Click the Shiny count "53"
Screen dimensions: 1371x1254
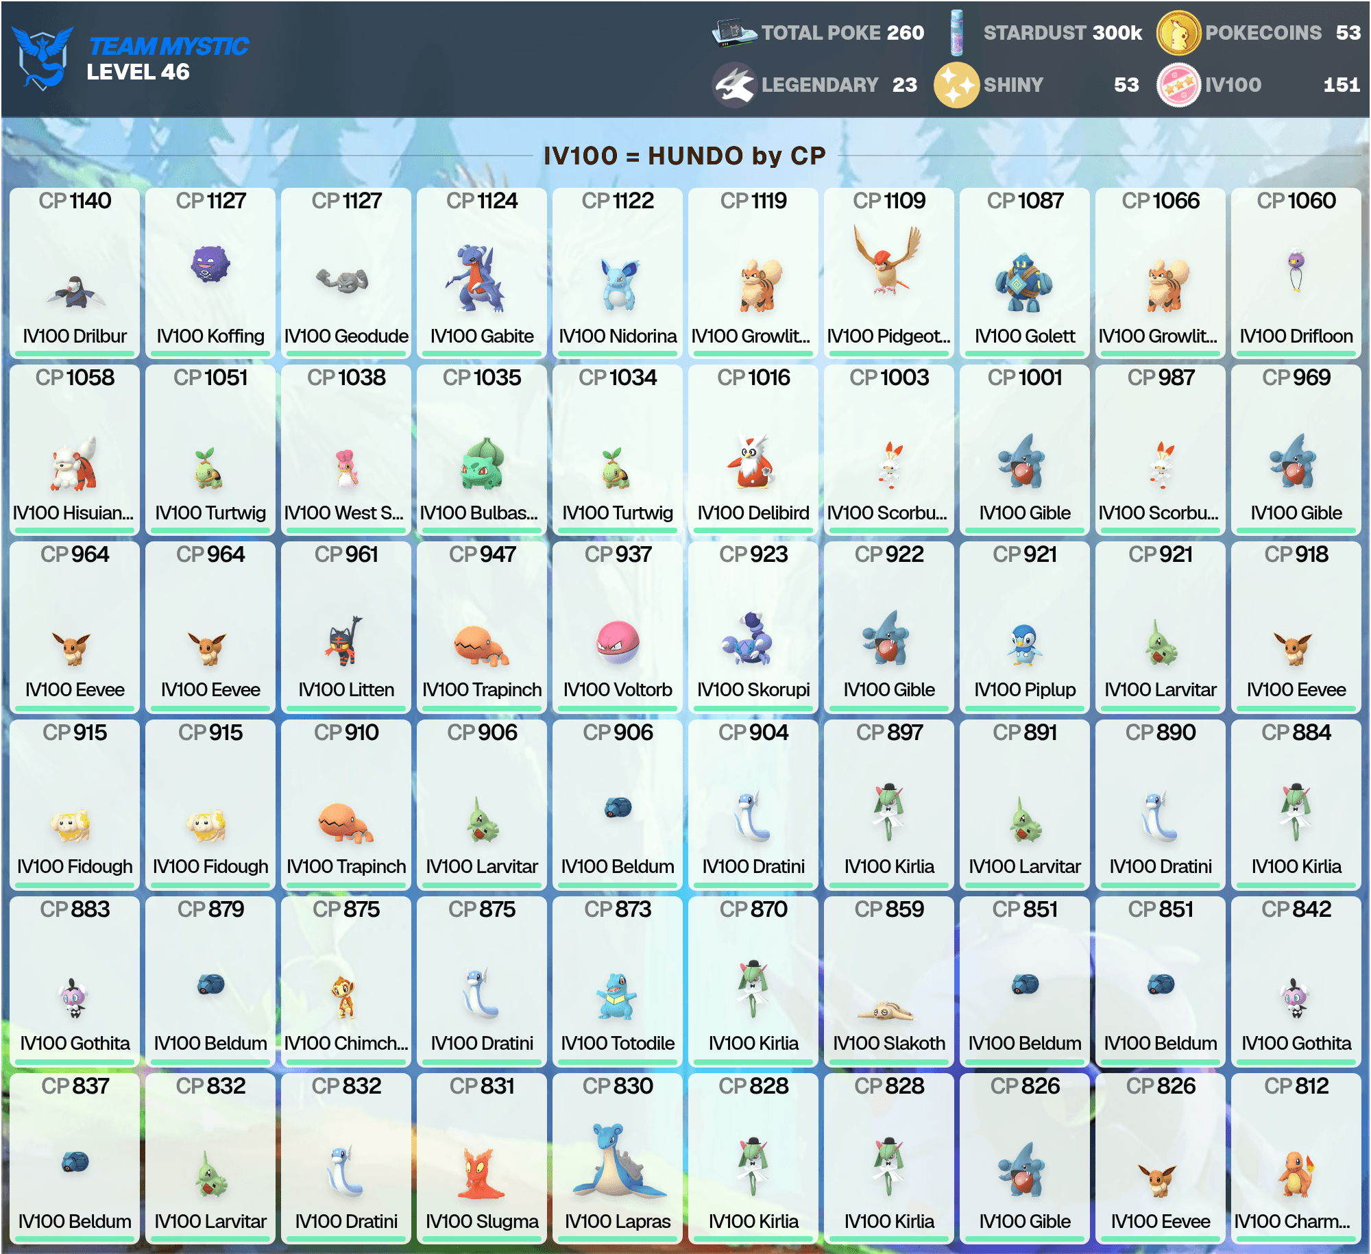coord(1126,85)
